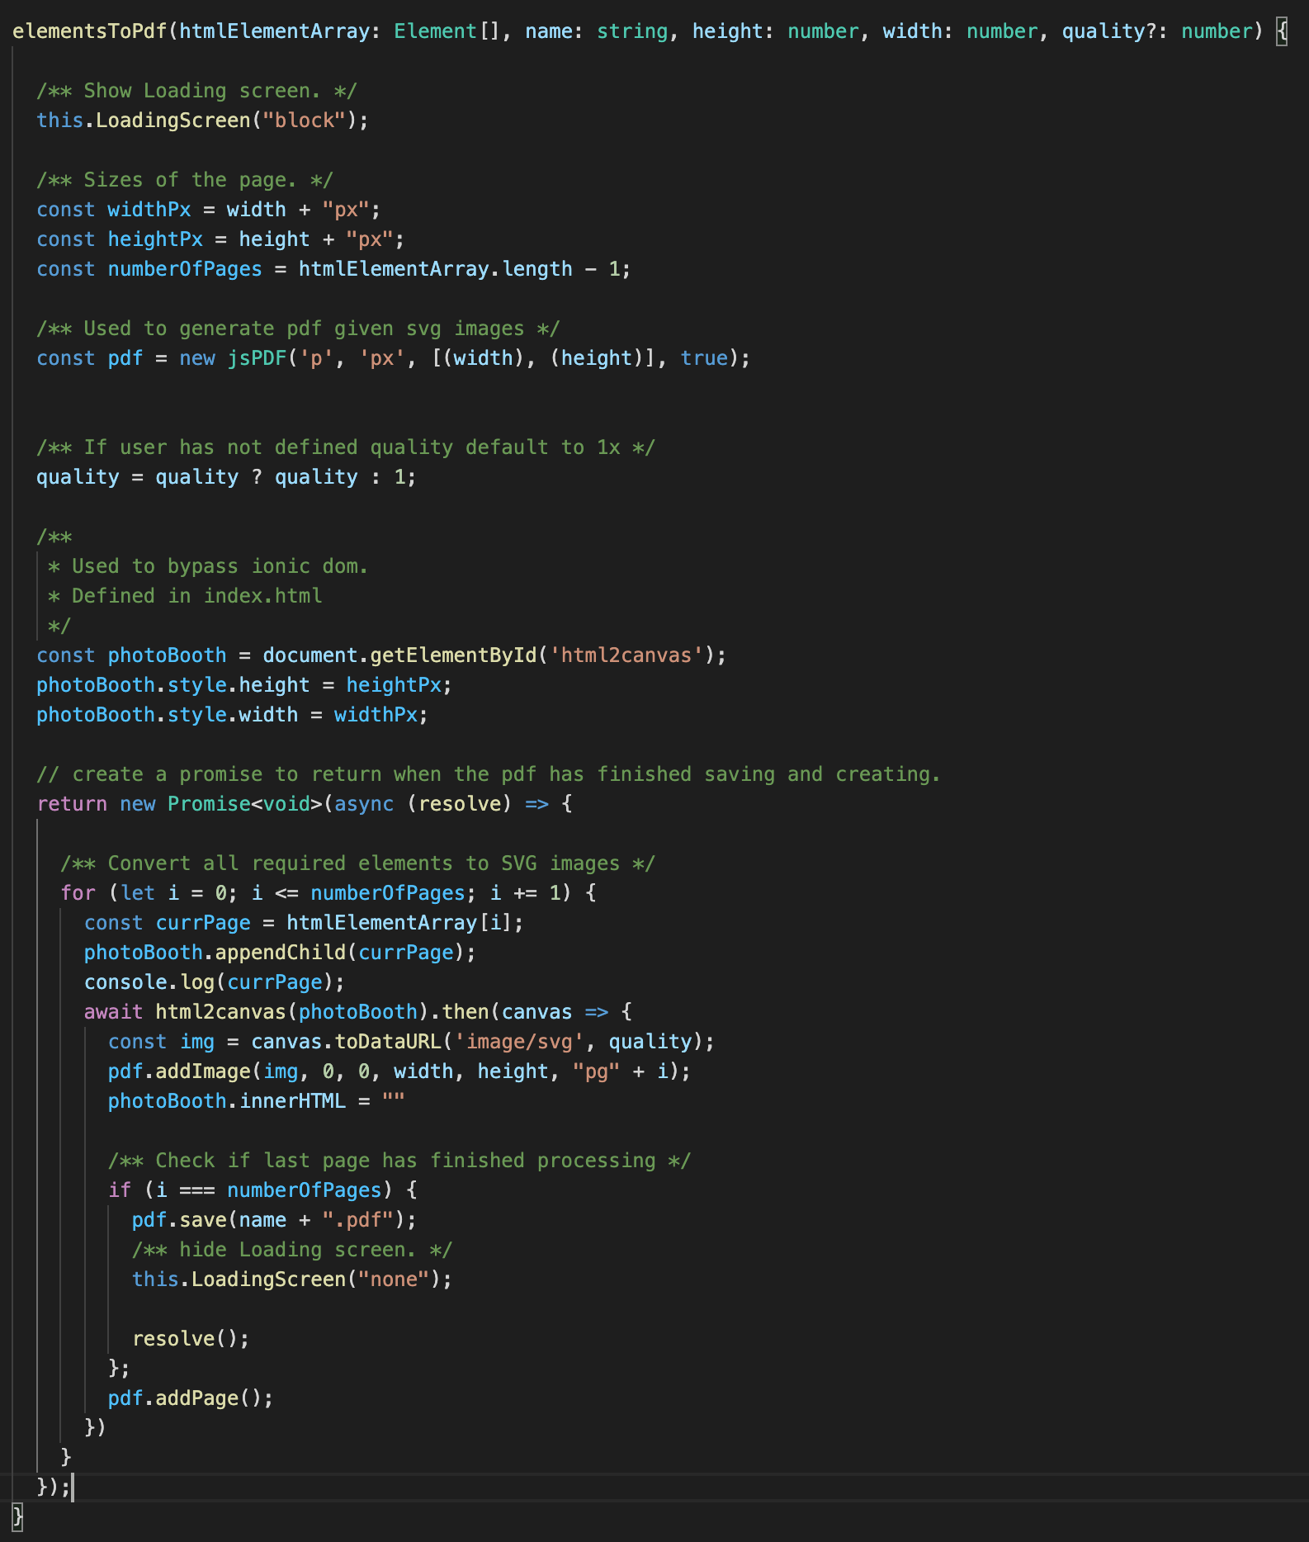Image resolution: width=1309 pixels, height=1542 pixels.
Task: Click the resolve() call
Action: tap(191, 1339)
